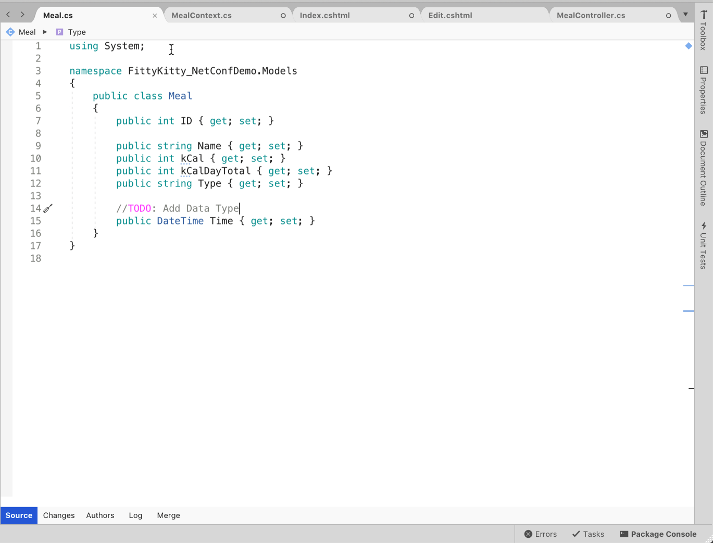Close the Meal.cs tab

tap(155, 16)
